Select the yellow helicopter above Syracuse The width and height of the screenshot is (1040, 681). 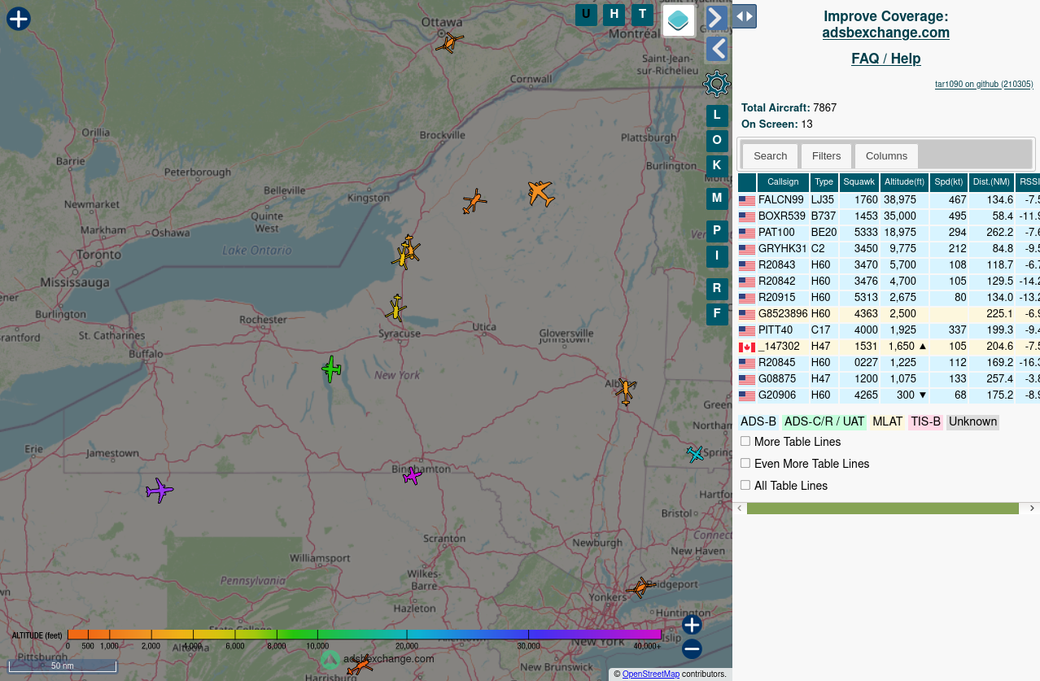(x=395, y=308)
